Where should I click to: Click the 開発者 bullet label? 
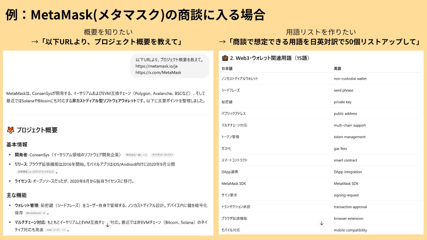[21, 155]
